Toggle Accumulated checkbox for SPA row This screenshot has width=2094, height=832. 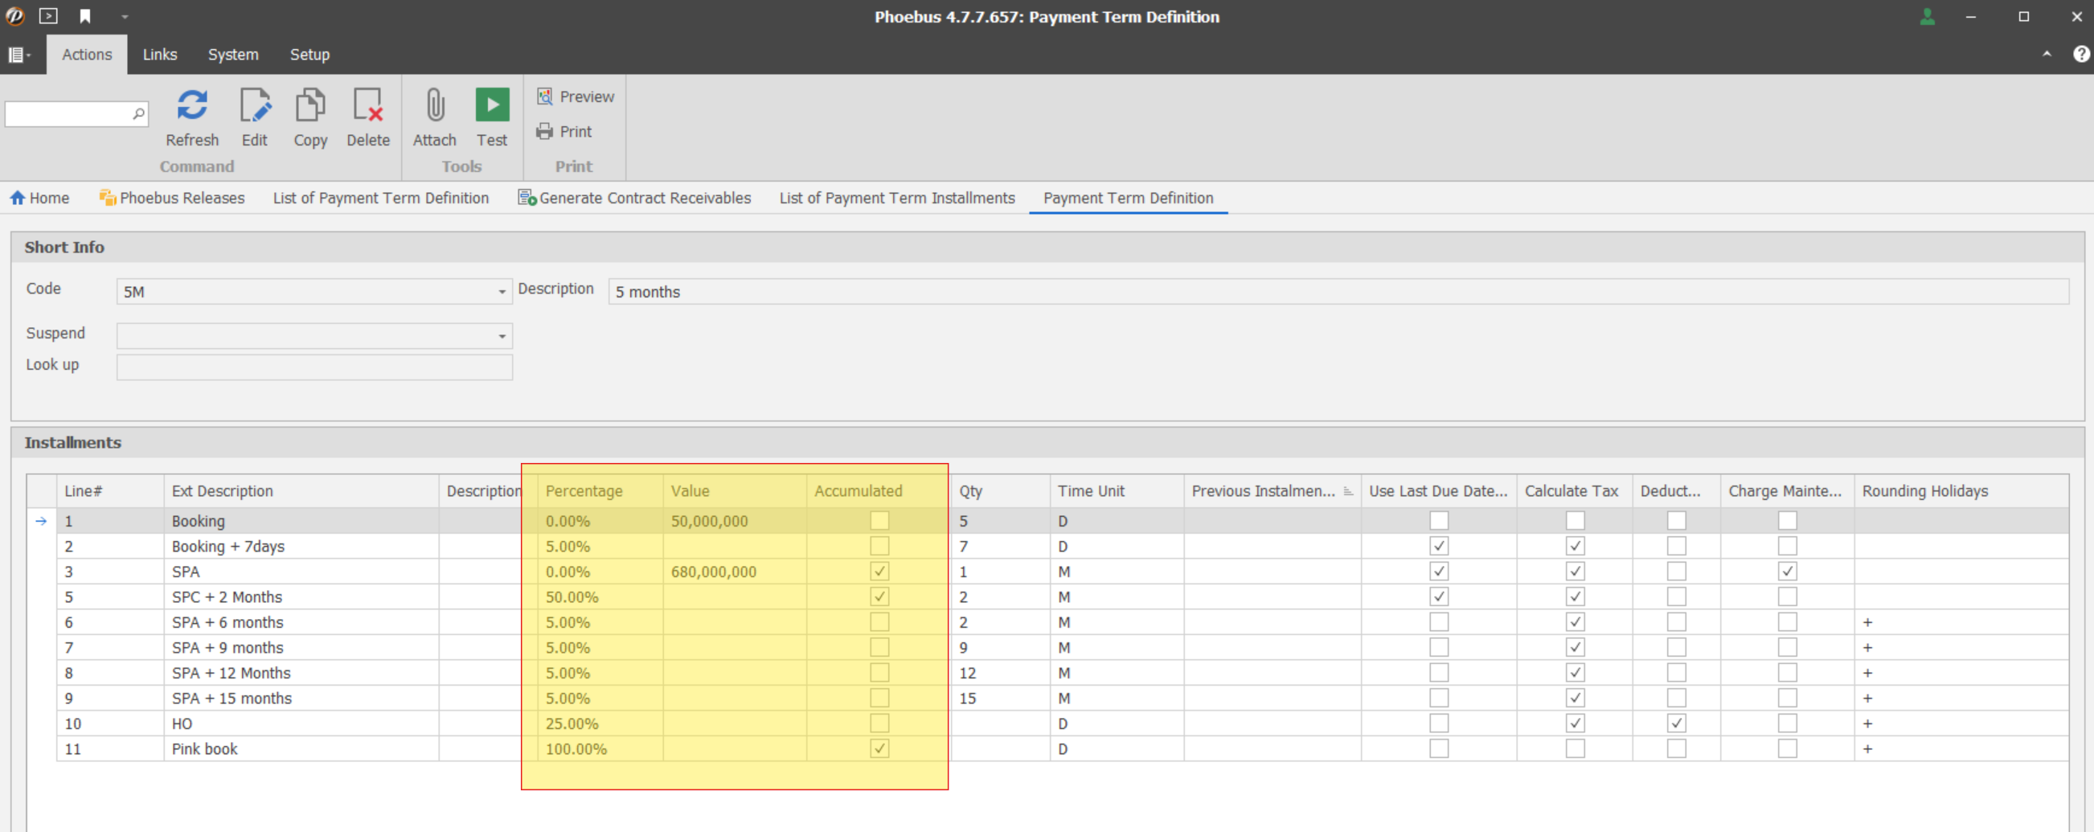[879, 571]
